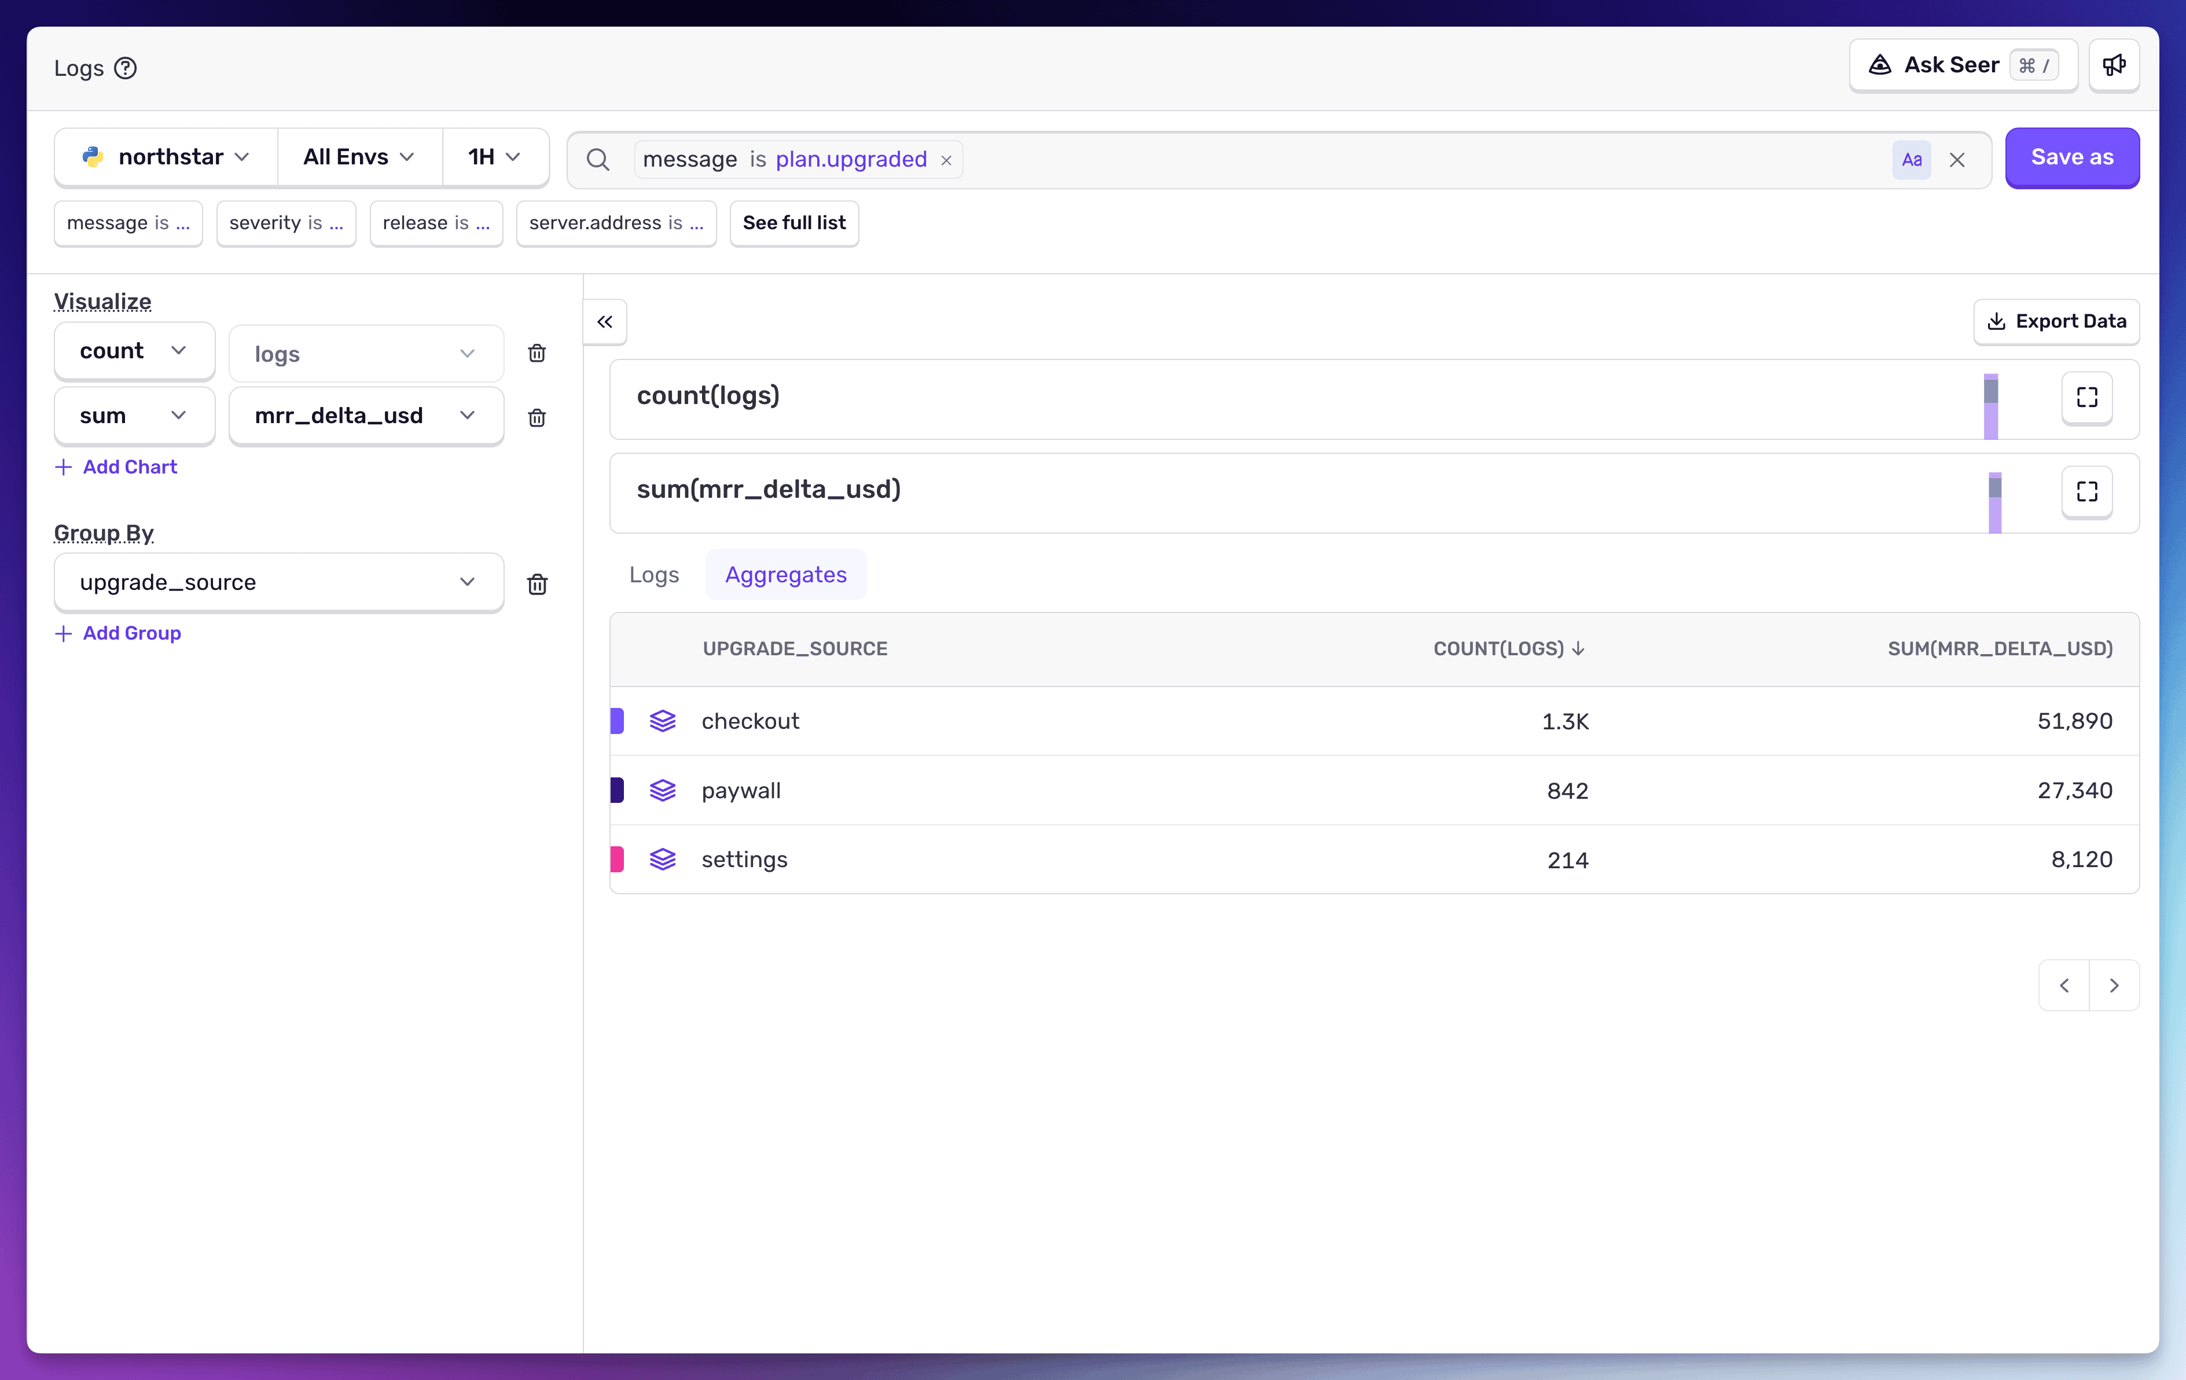2186x1380 pixels.
Task: Click the search magnifier icon
Action: tap(597, 160)
